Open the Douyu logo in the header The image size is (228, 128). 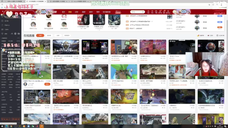[54, 12]
